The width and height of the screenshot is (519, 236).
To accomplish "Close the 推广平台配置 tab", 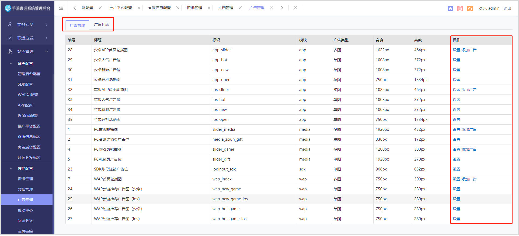I will [139, 8].
